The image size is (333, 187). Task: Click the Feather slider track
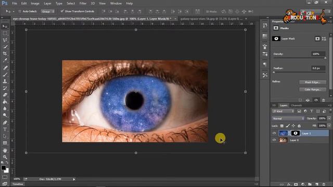299,72
